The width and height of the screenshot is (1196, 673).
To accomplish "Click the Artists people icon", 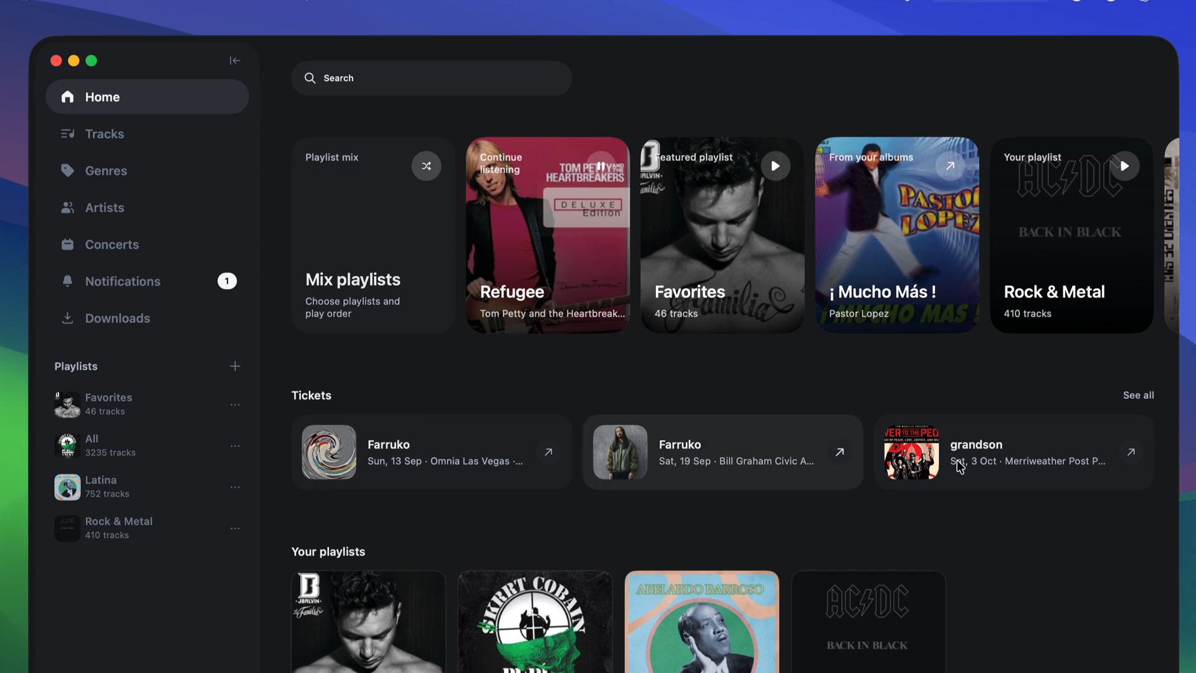I will point(67,208).
